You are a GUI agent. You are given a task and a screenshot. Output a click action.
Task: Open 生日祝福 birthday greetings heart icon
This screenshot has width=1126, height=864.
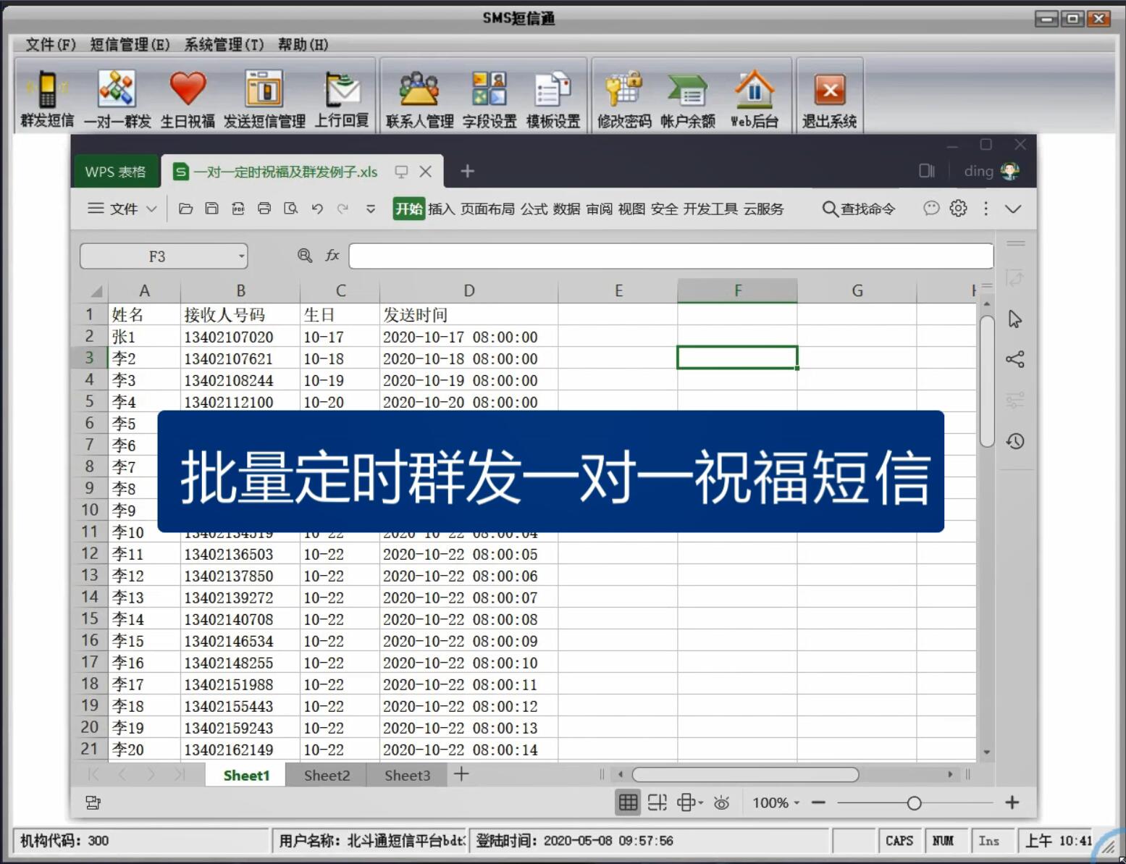pyautogui.click(x=188, y=98)
